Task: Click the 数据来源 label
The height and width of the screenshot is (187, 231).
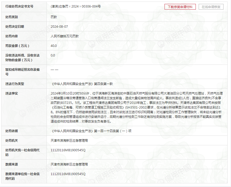Action: click(11, 164)
